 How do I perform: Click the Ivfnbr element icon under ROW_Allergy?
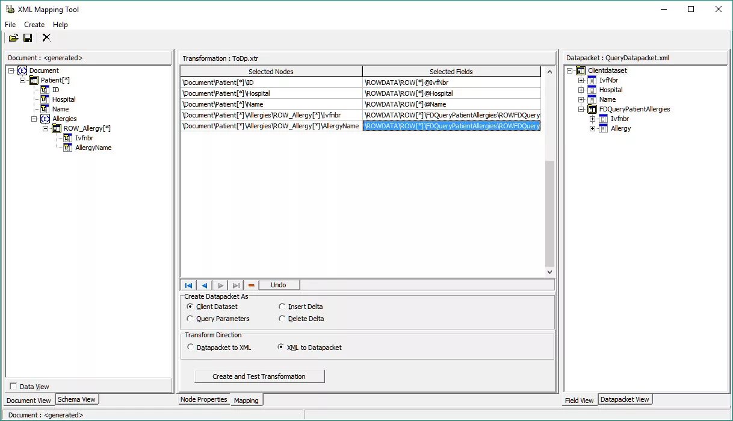tap(68, 138)
